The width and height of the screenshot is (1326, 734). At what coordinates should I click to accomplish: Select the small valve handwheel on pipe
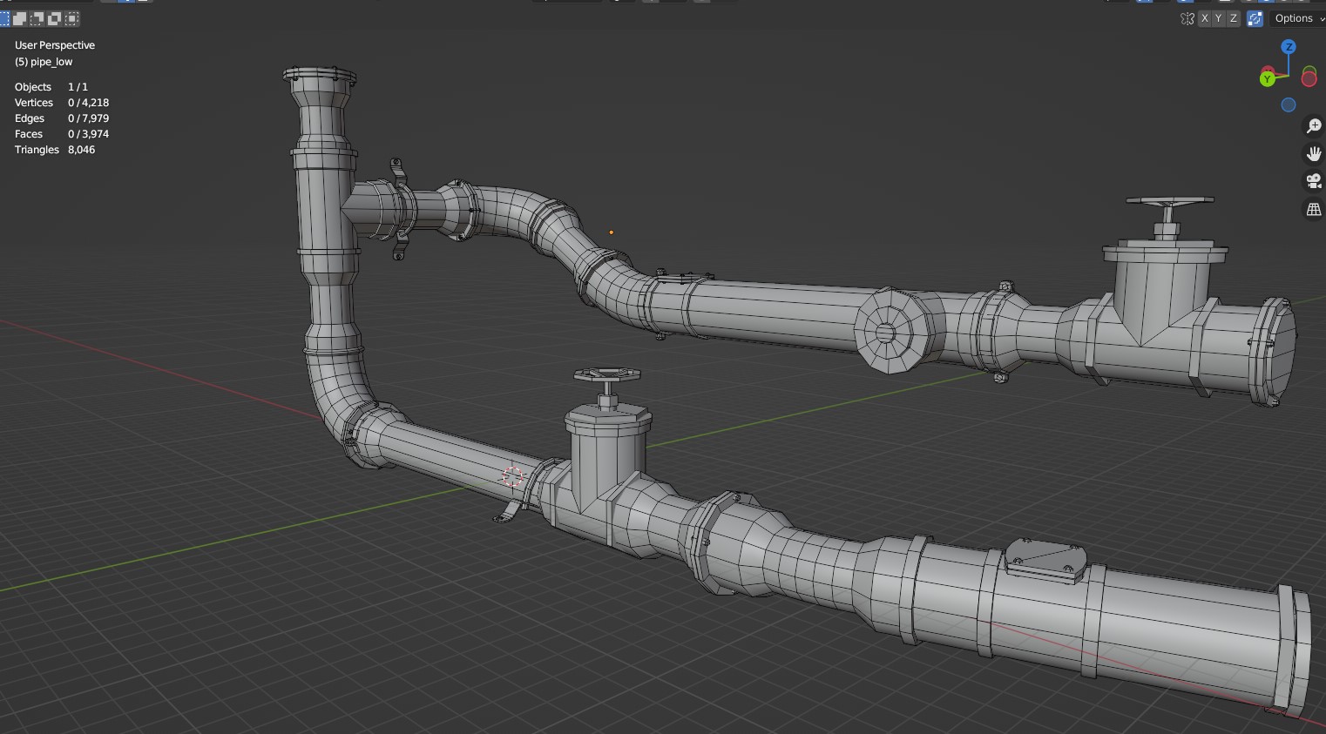(607, 376)
